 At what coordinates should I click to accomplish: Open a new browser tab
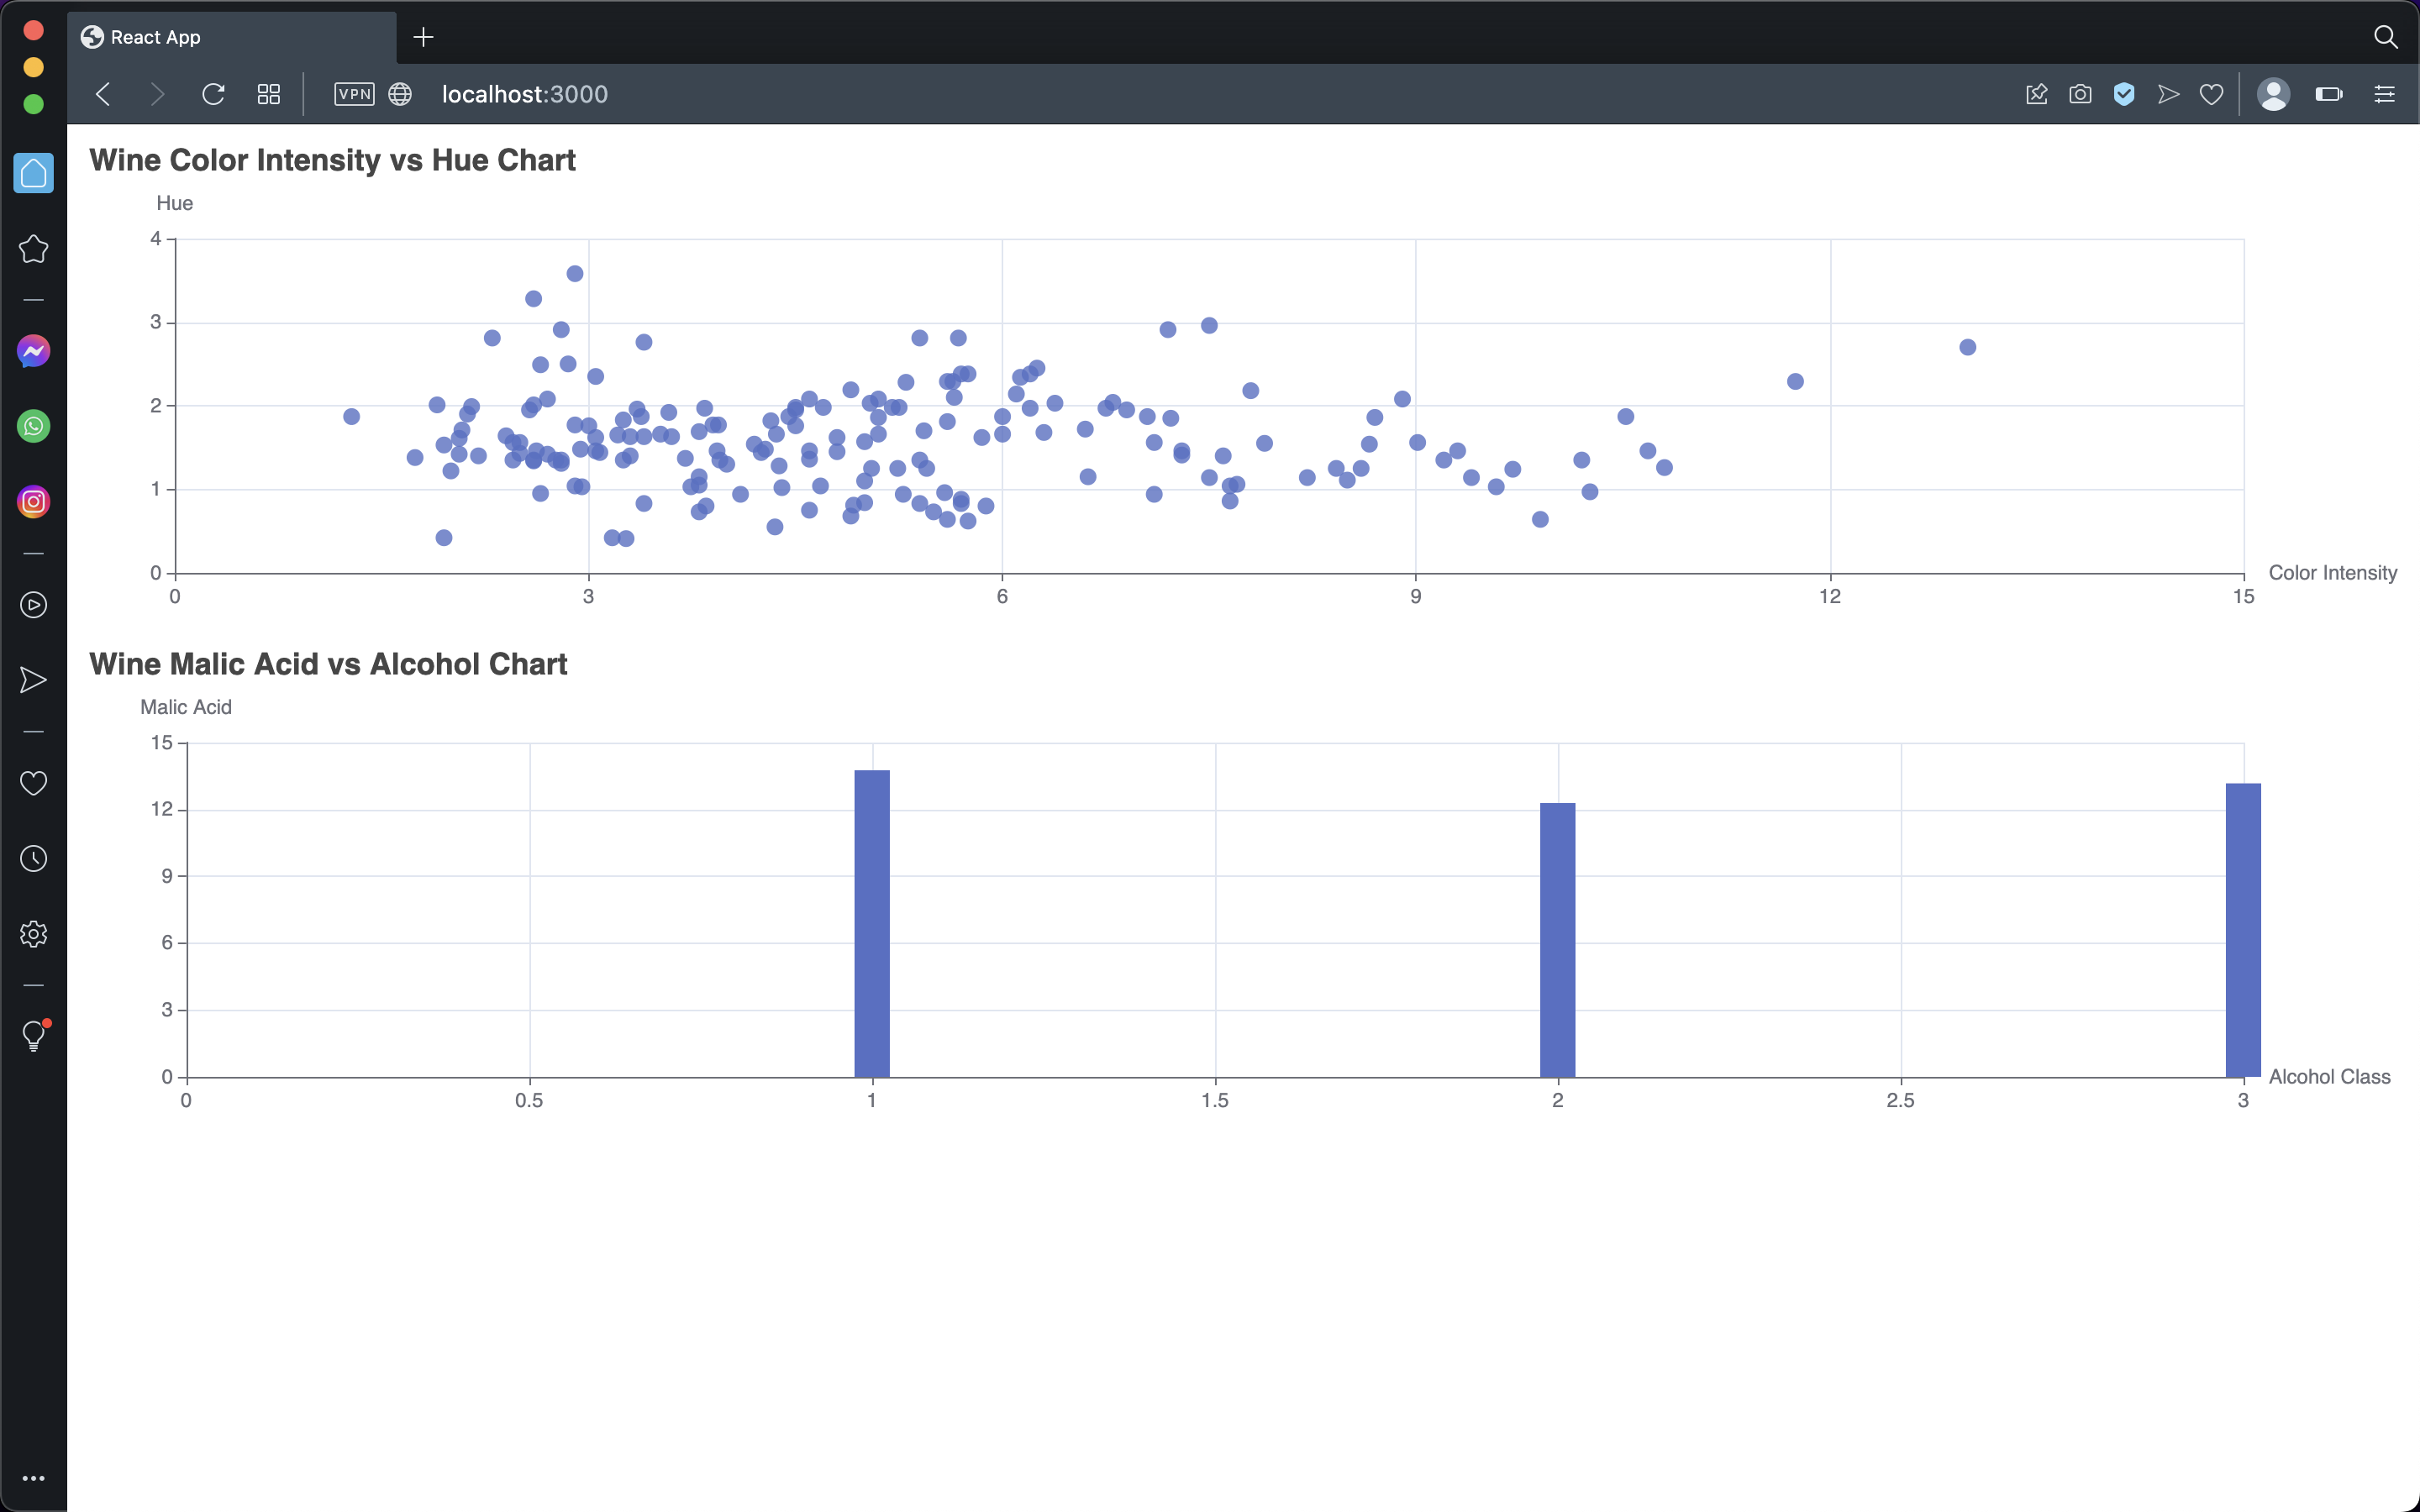pyautogui.click(x=423, y=37)
